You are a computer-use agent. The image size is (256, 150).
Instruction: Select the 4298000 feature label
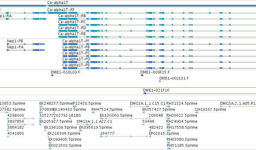pos(16,115)
